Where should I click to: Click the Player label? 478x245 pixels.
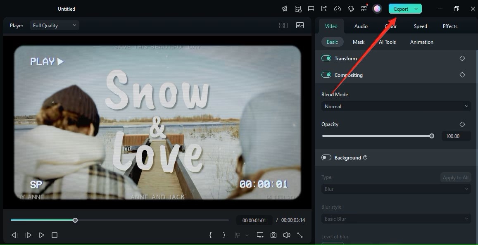point(17,26)
